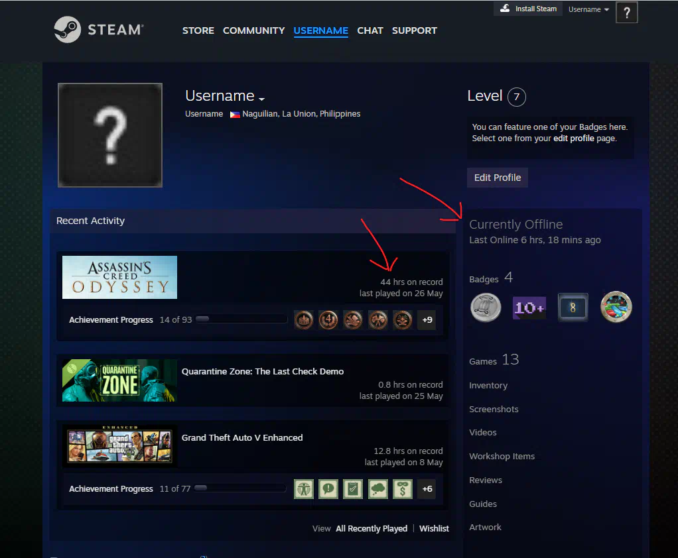Click '0.8 hrs on record' text
Screen dimensions: 678x558
411,385
